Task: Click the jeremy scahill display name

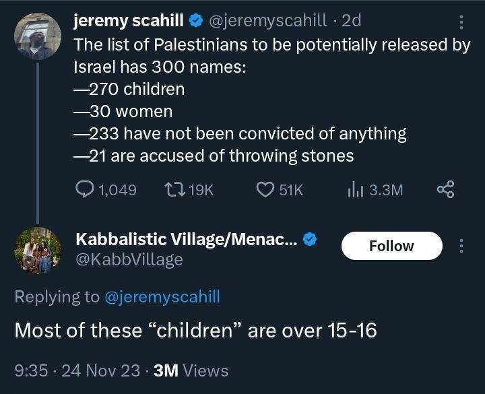Action: (129, 21)
